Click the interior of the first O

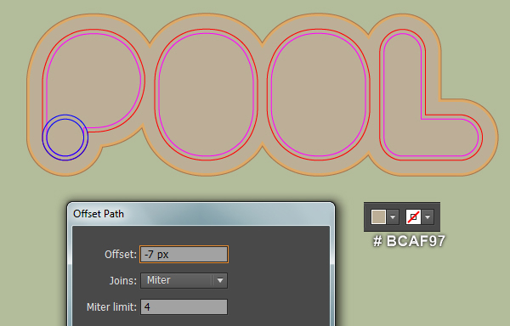tap(207, 94)
